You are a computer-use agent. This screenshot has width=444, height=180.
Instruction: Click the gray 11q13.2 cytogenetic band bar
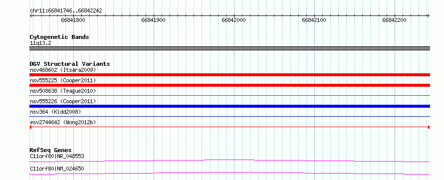click(x=229, y=48)
